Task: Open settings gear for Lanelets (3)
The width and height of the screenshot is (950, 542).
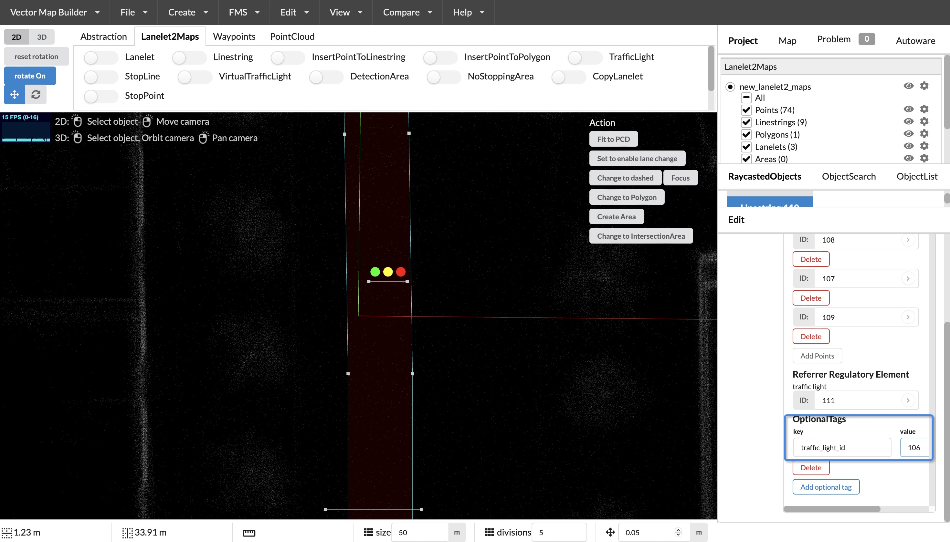Action: [924, 146]
